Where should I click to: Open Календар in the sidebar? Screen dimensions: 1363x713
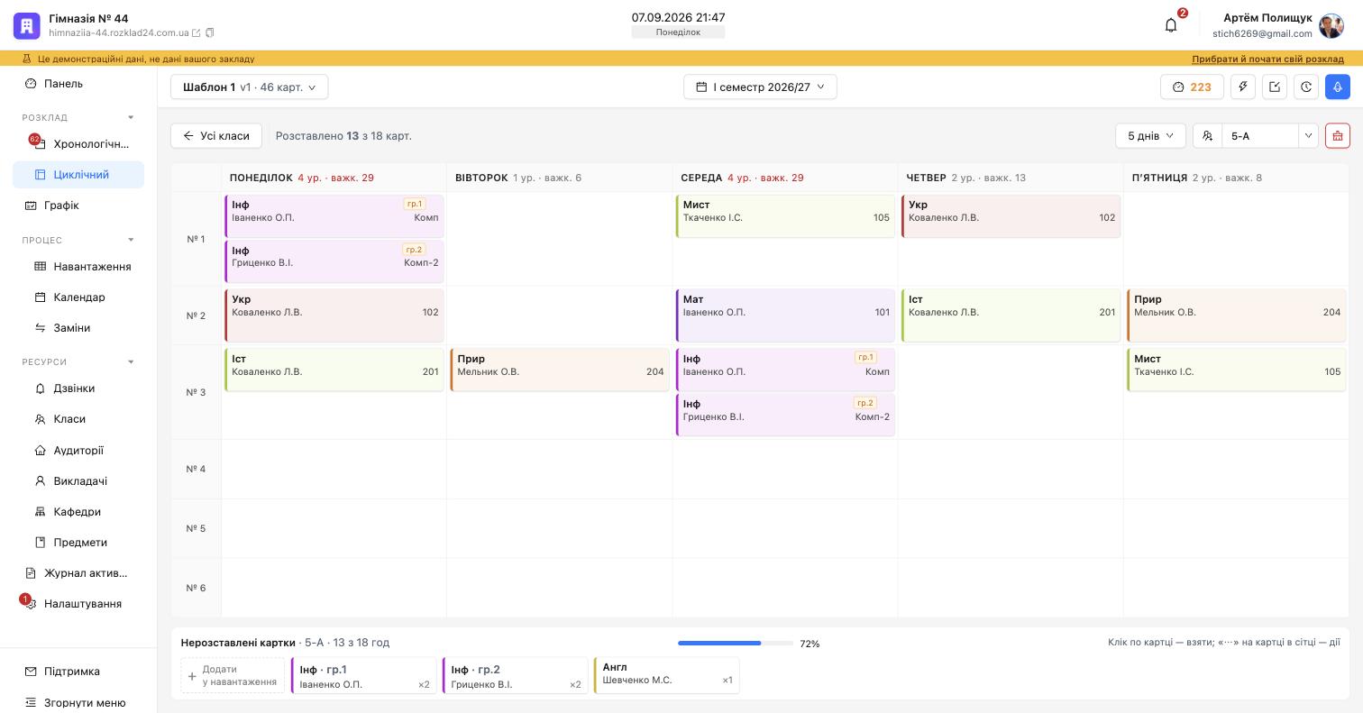coord(78,297)
